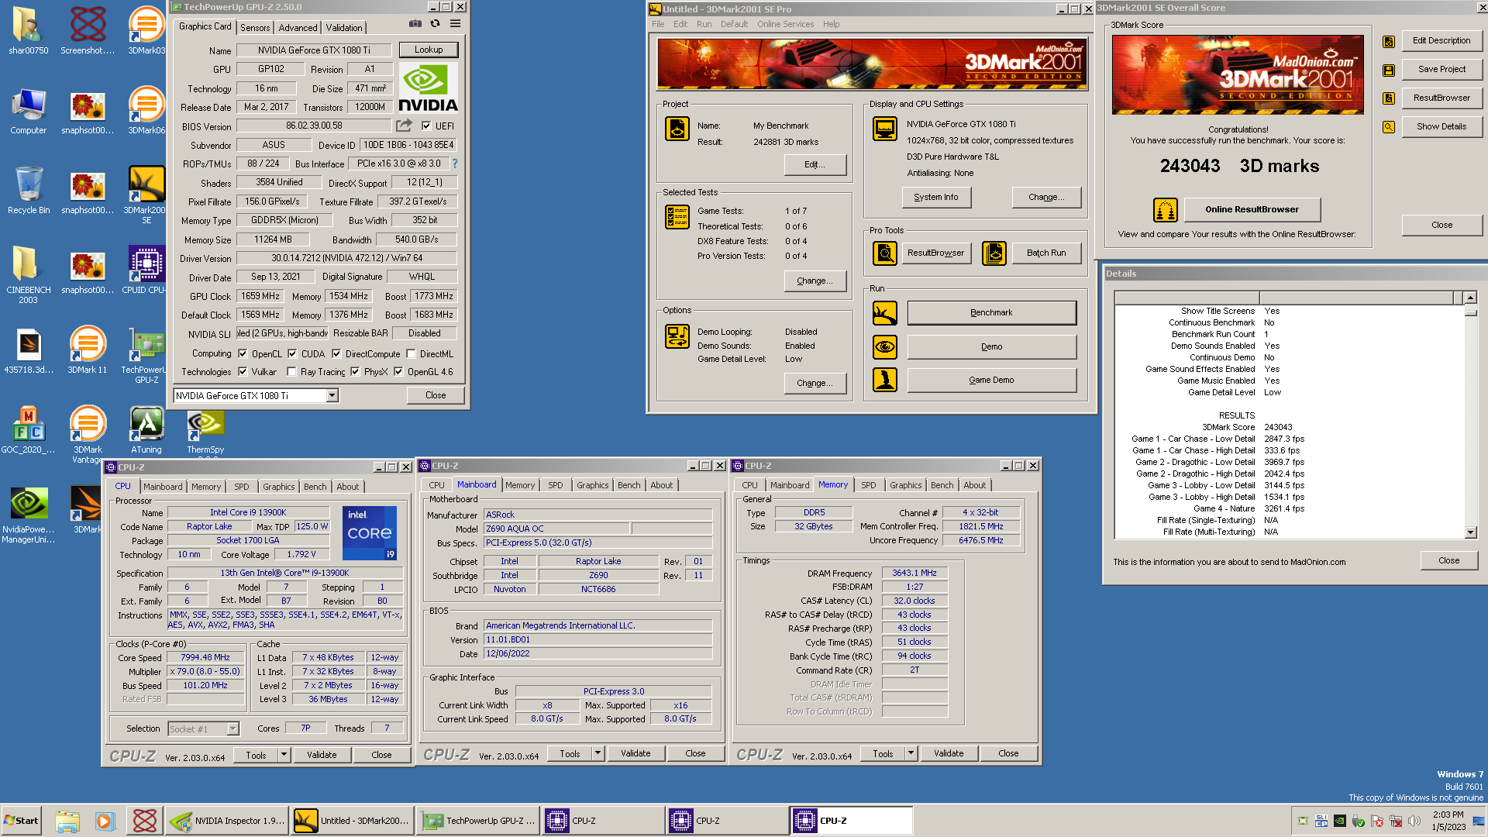Click the Save Project button
1488x837 pixels.
tap(1441, 69)
